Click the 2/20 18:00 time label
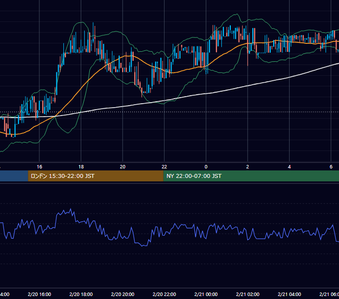 click(81, 294)
